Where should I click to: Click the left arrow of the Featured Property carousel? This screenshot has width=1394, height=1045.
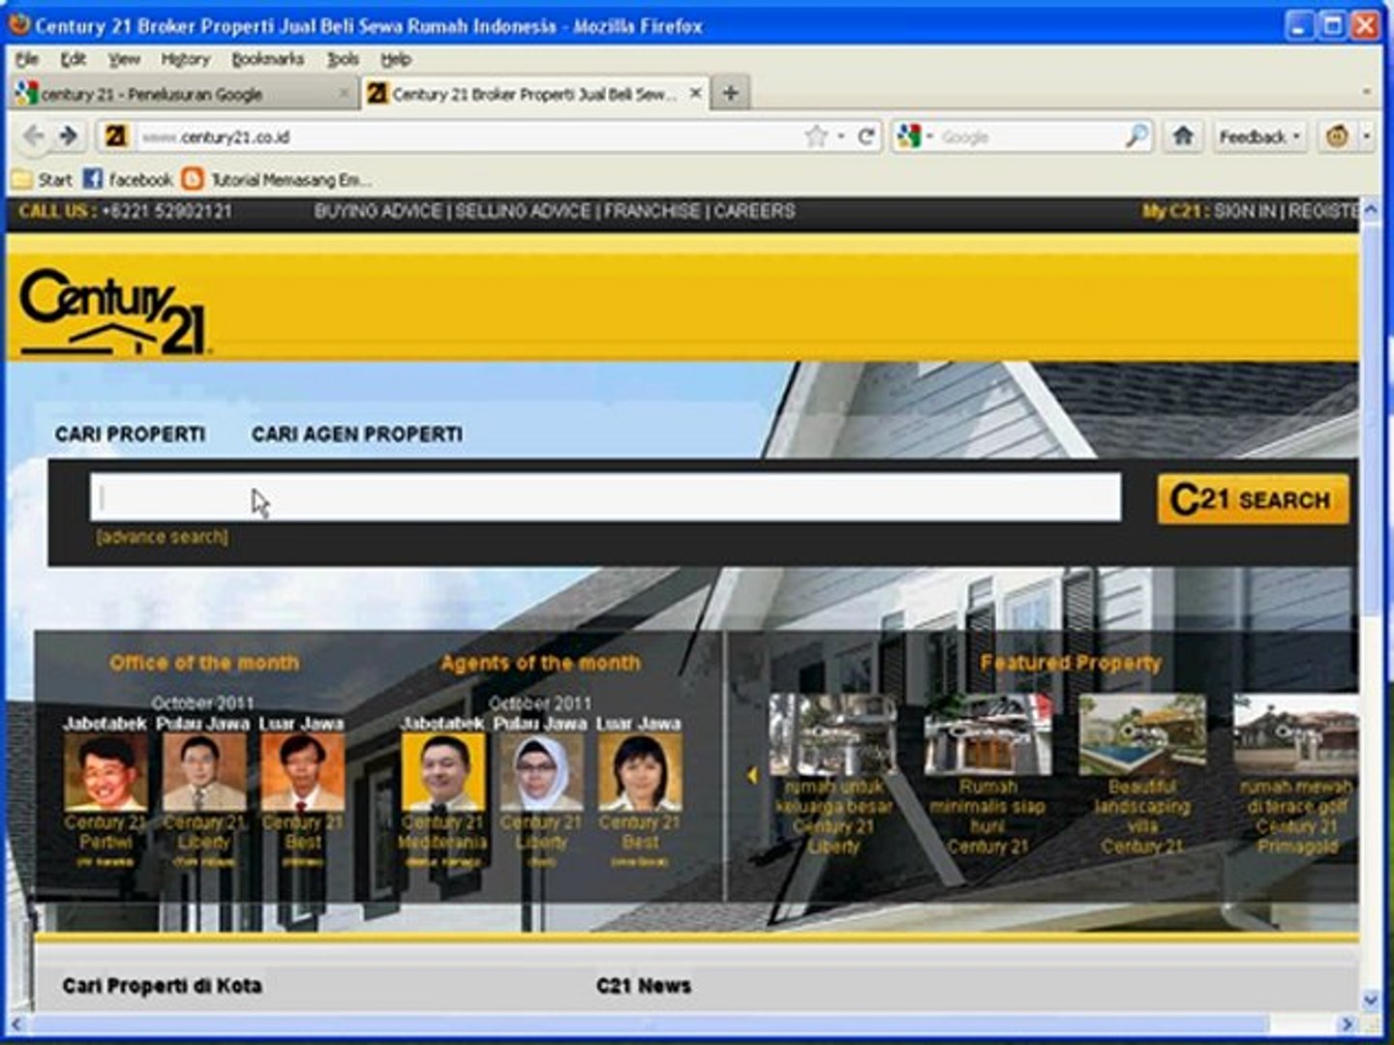point(751,775)
